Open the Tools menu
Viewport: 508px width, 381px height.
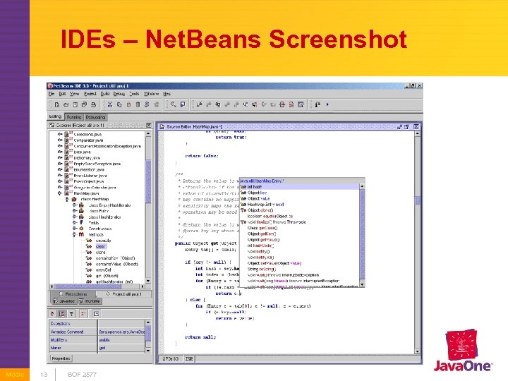pos(134,94)
